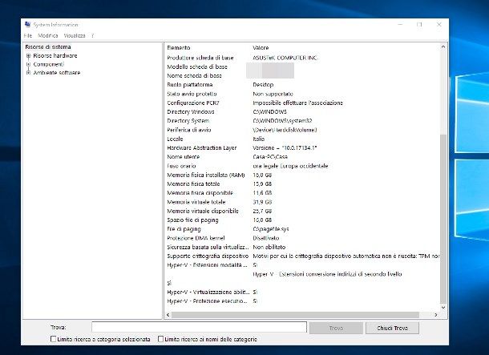
Task: Click inside the Trova search field
Action: click(198, 328)
